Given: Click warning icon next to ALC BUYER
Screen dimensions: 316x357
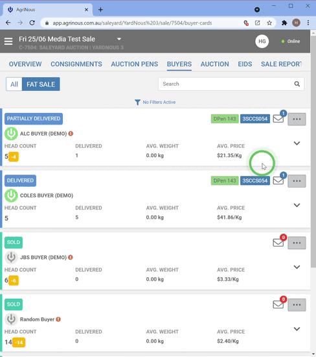Looking at the screenshot, I should tap(71, 134).
